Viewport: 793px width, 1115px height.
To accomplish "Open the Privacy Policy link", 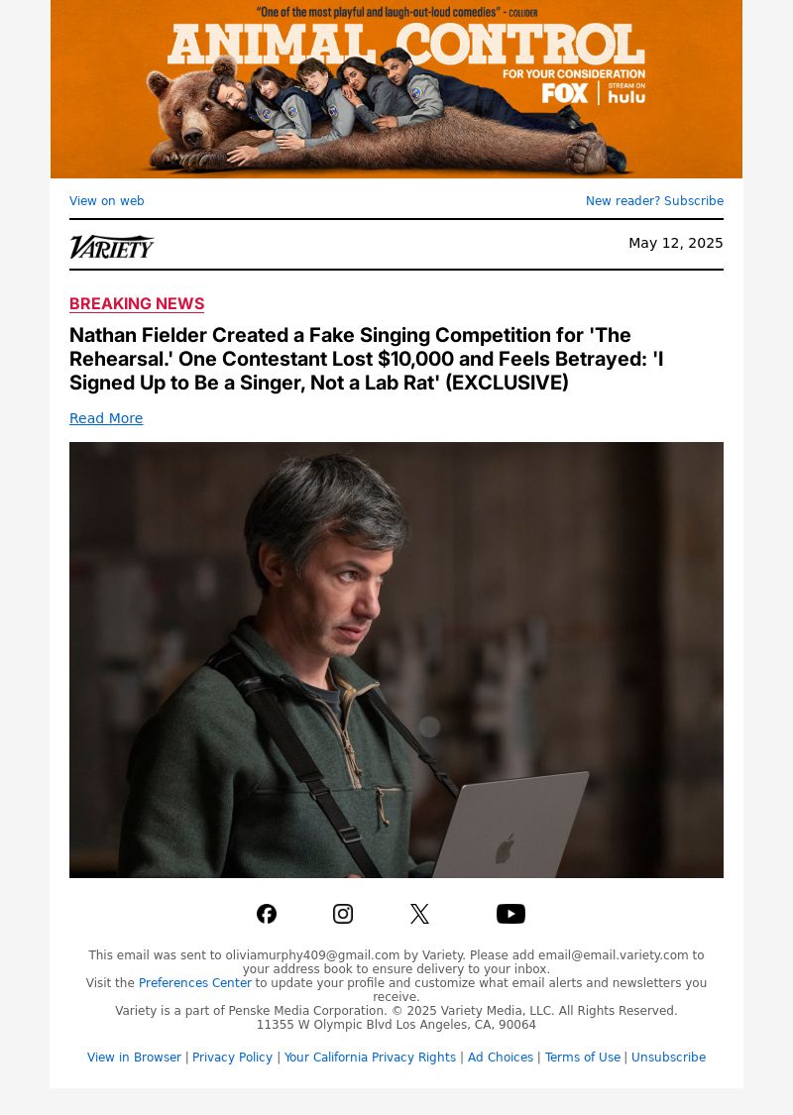I will pyautogui.click(x=232, y=1058).
